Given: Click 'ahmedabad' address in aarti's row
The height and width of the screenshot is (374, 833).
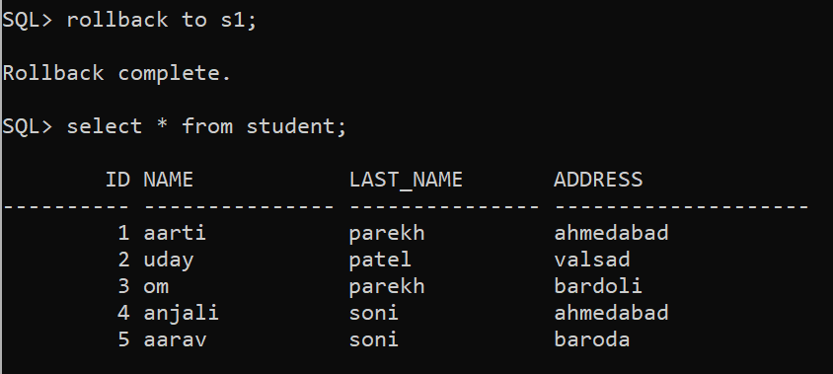Looking at the screenshot, I should point(611,233).
